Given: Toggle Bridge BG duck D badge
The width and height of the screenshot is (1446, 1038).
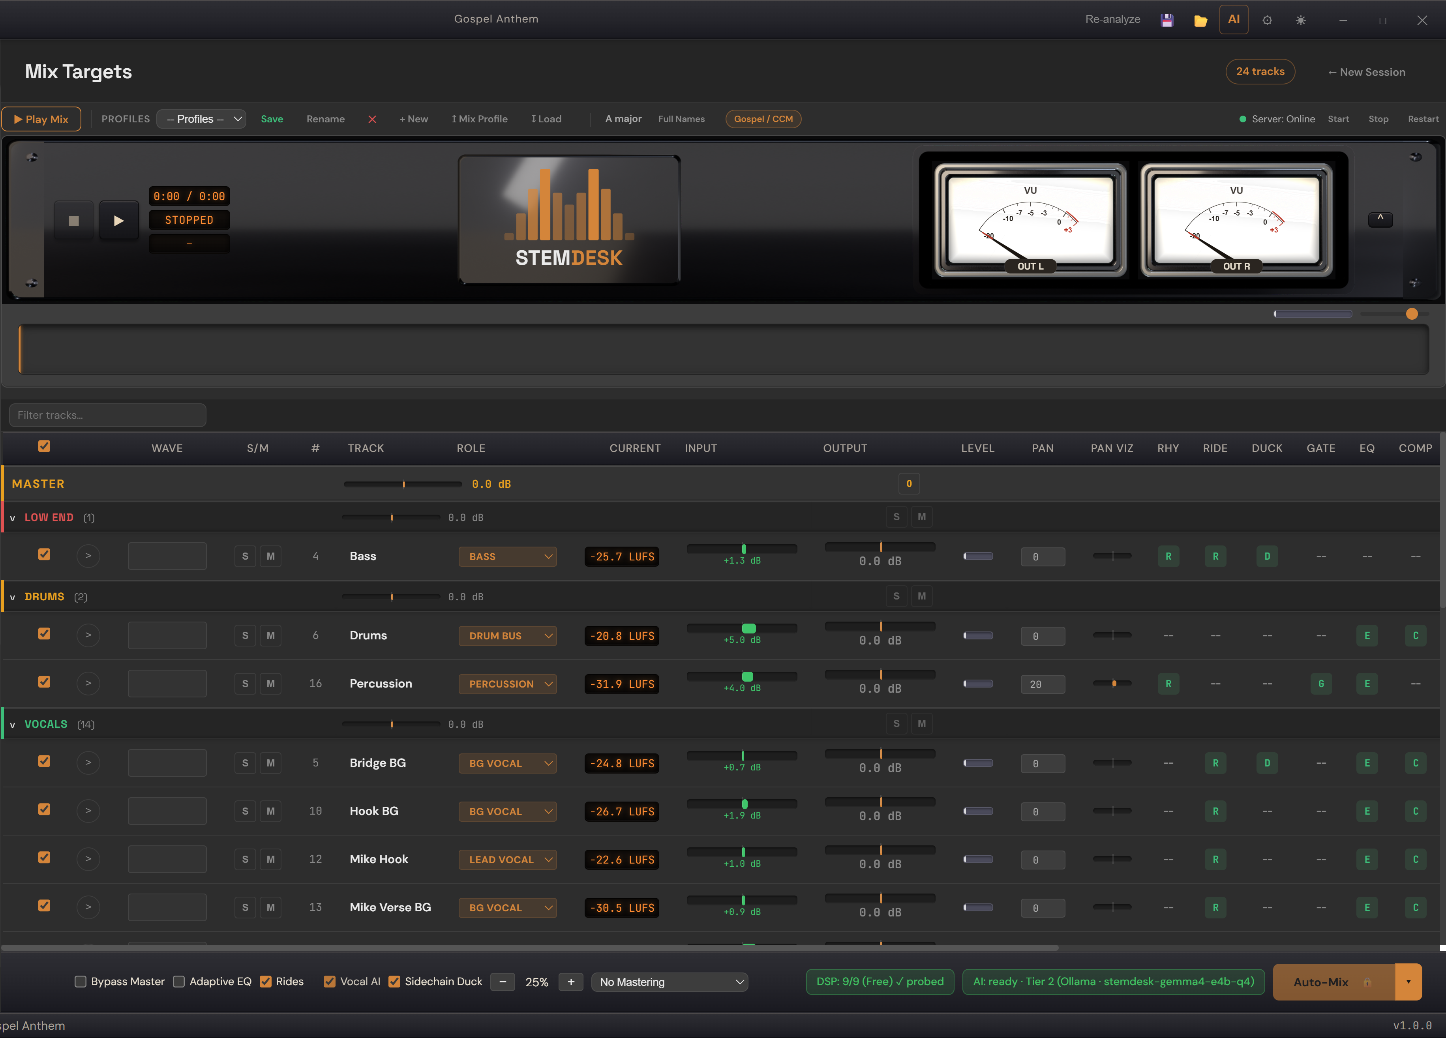Looking at the screenshot, I should pyautogui.click(x=1267, y=763).
